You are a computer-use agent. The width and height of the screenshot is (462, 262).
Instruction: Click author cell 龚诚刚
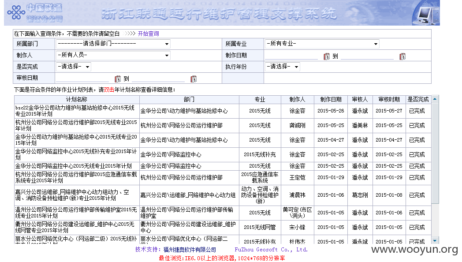tap(297, 126)
